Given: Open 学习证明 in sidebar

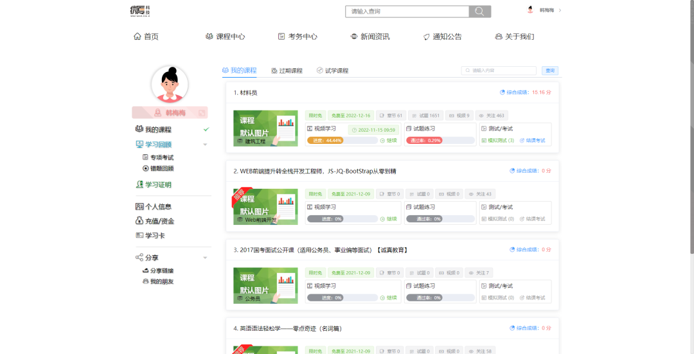Looking at the screenshot, I should (x=153, y=184).
